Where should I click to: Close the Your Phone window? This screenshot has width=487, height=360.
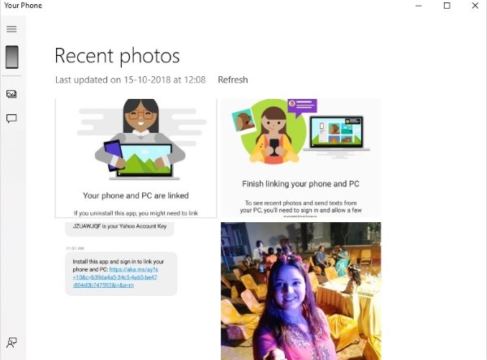[x=475, y=6]
